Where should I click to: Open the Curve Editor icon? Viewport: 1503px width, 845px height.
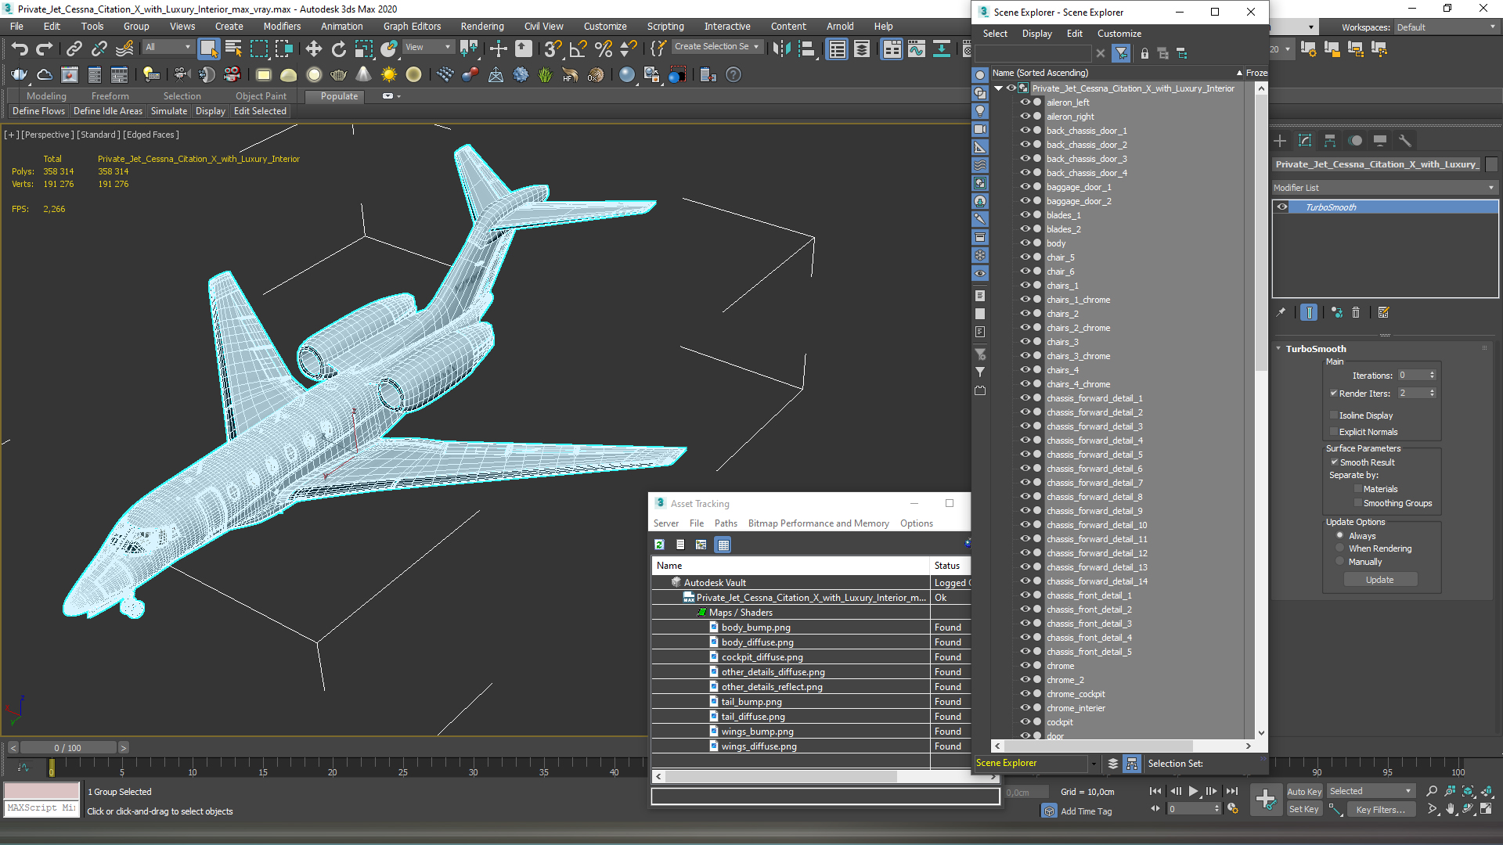point(916,49)
